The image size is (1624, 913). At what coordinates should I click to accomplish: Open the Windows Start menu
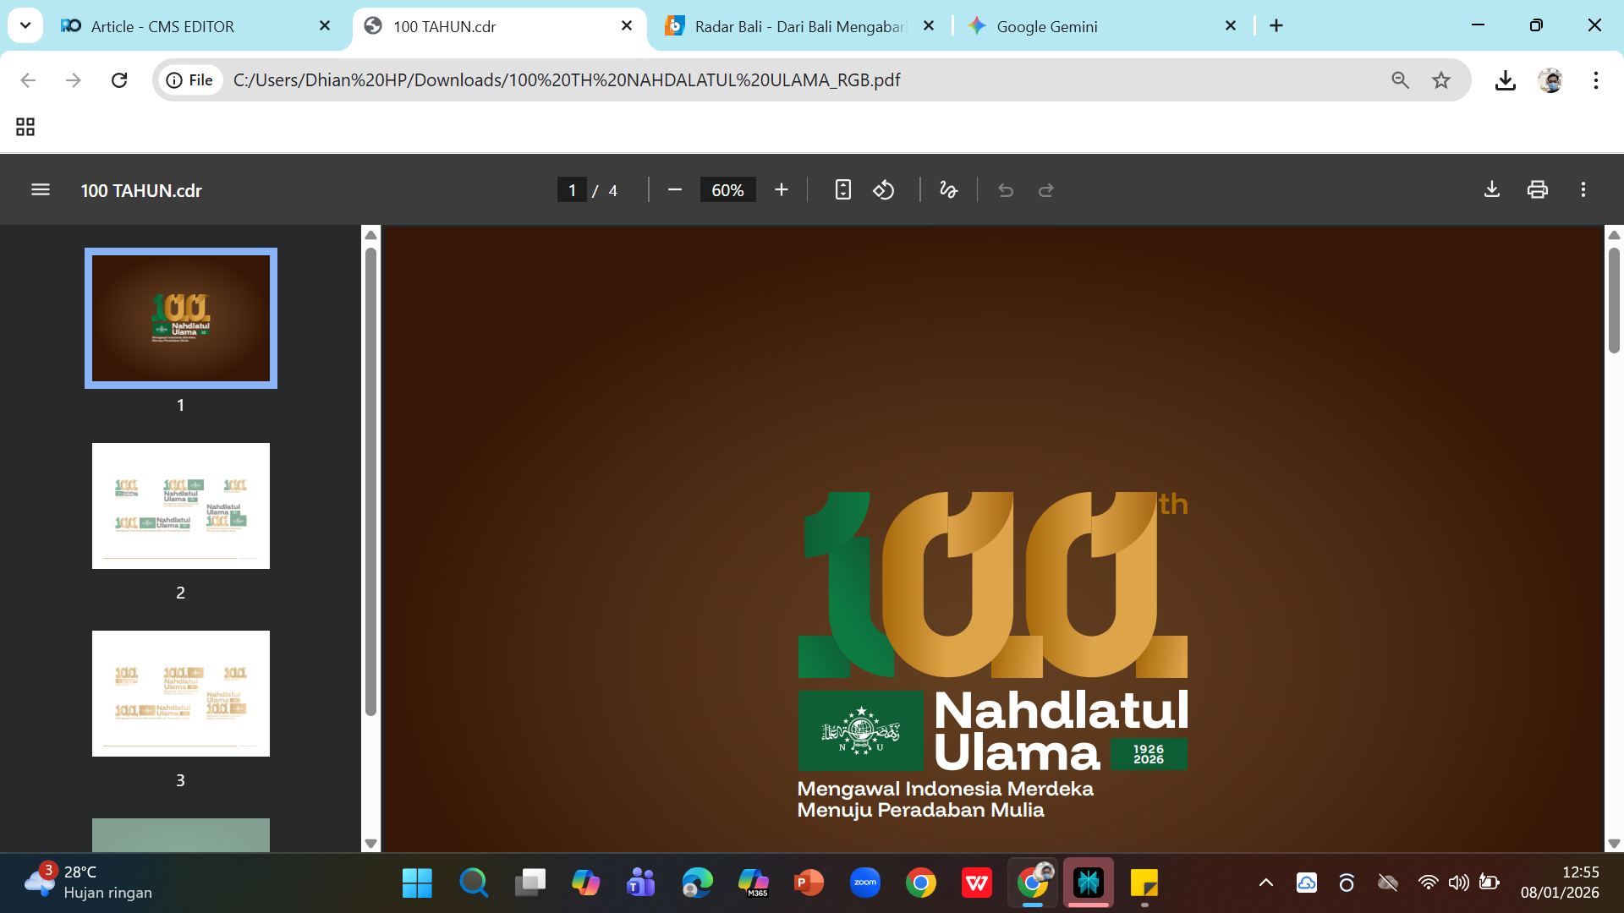pyautogui.click(x=417, y=883)
